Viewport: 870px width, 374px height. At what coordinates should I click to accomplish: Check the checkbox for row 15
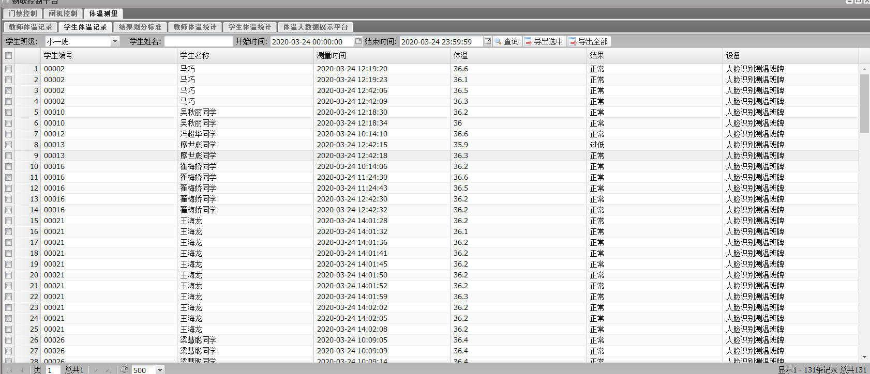tap(8, 221)
